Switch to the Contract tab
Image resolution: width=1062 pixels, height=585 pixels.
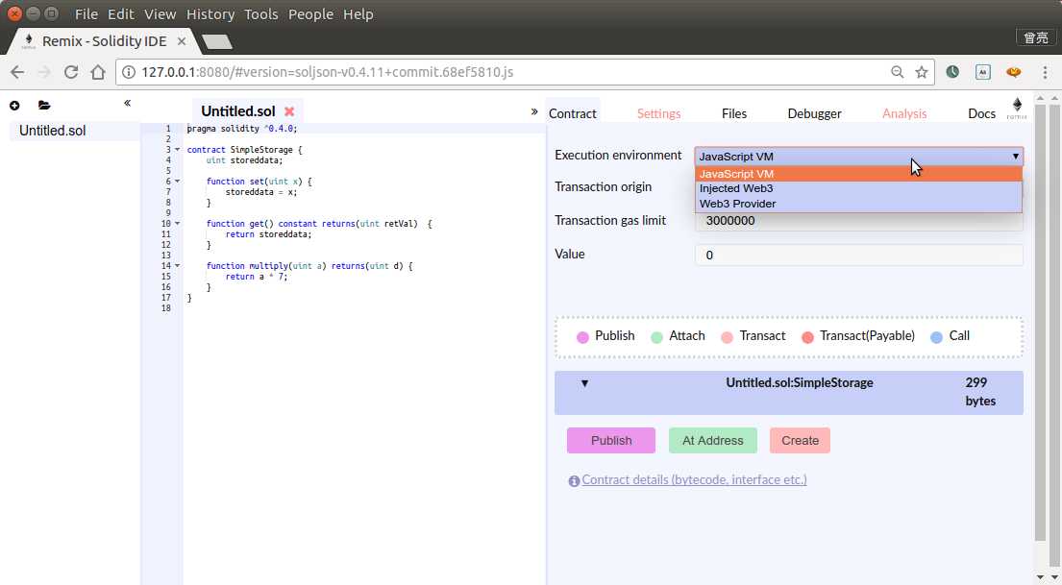coord(572,113)
